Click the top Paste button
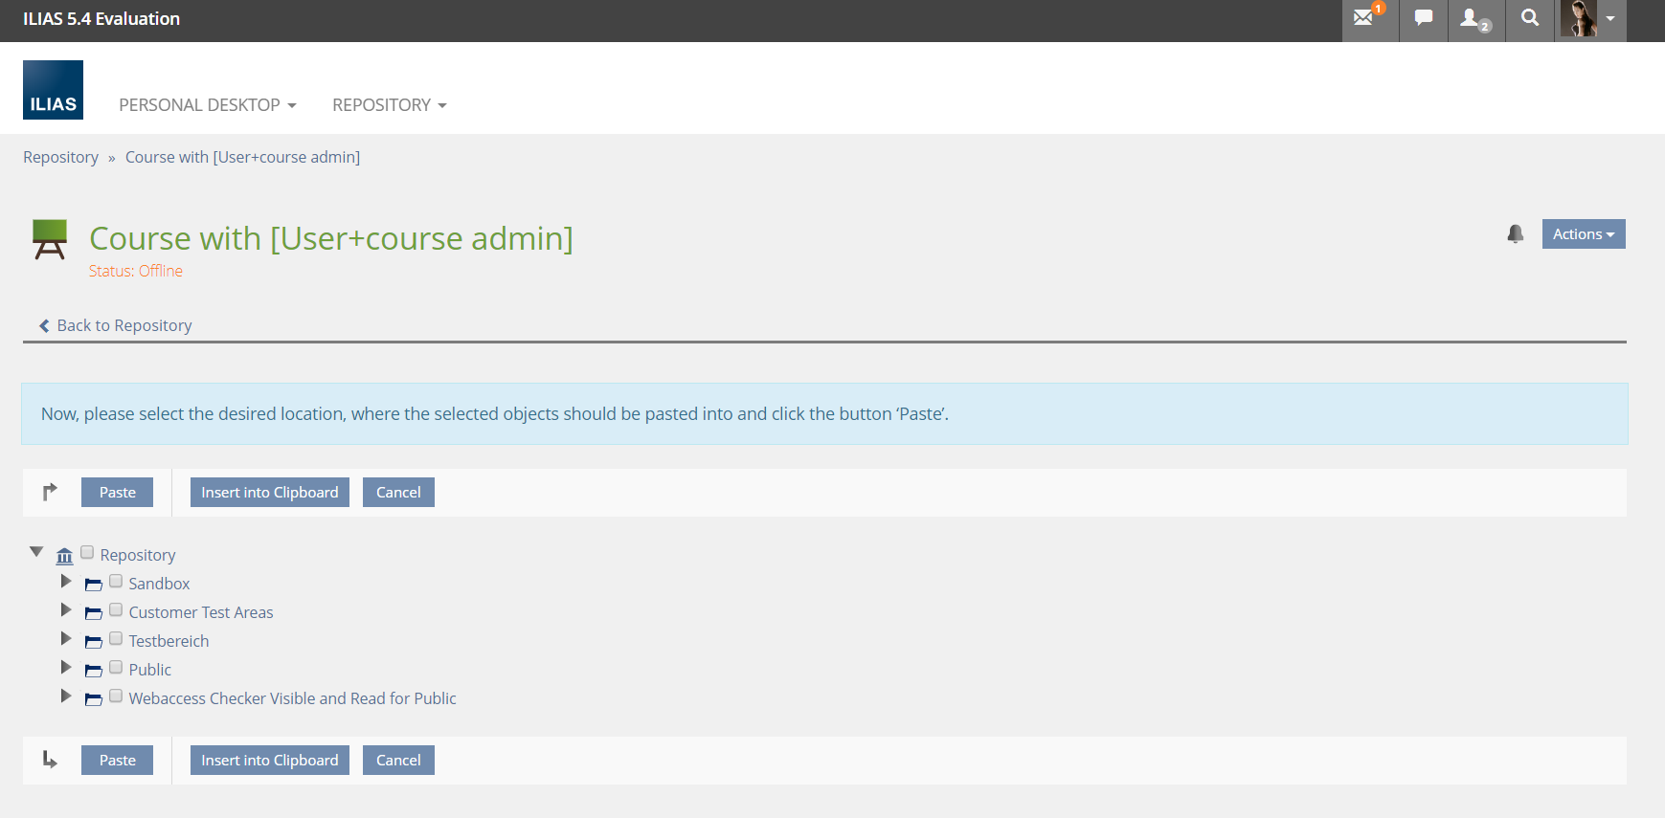Image resolution: width=1665 pixels, height=818 pixels. [x=118, y=493]
